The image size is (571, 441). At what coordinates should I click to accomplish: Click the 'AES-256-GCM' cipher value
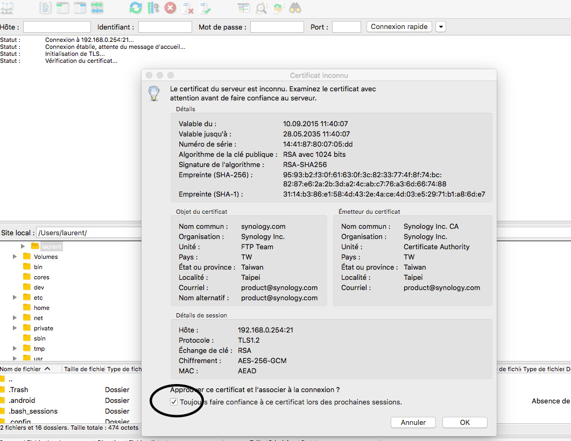pyautogui.click(x=262, y=360)
